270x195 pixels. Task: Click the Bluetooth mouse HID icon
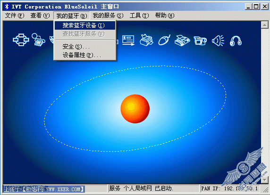tap(164, 40)
